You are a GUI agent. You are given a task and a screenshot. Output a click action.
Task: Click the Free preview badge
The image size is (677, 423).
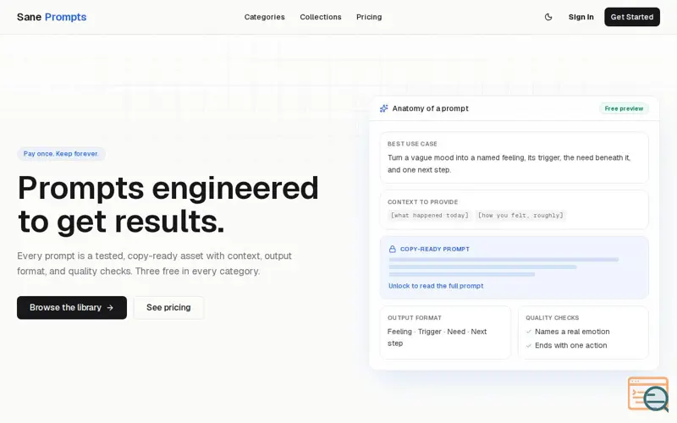pos(624,108)
